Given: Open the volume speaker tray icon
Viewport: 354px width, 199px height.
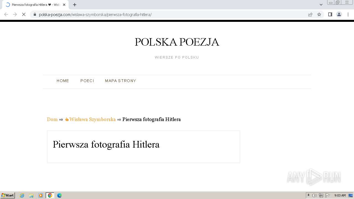Looking at the screenshot, I should coord(314,195).
